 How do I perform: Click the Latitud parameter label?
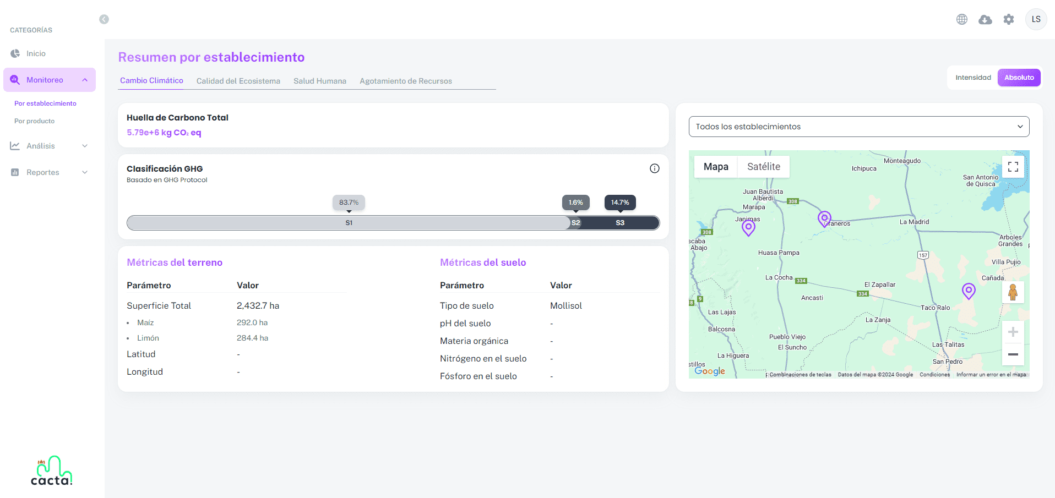pos(141,354)
